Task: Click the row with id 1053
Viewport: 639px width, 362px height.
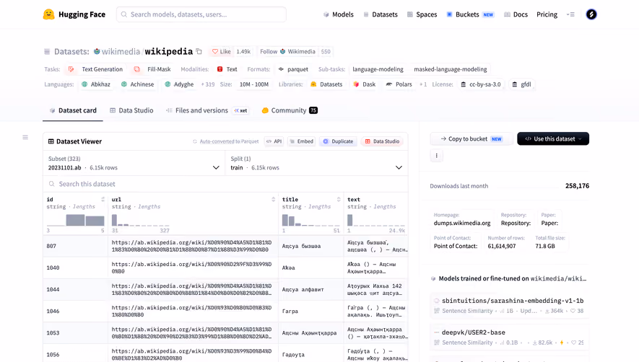Action: 225,333
